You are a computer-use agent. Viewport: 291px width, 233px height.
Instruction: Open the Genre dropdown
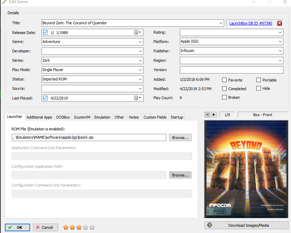(140, 42)
